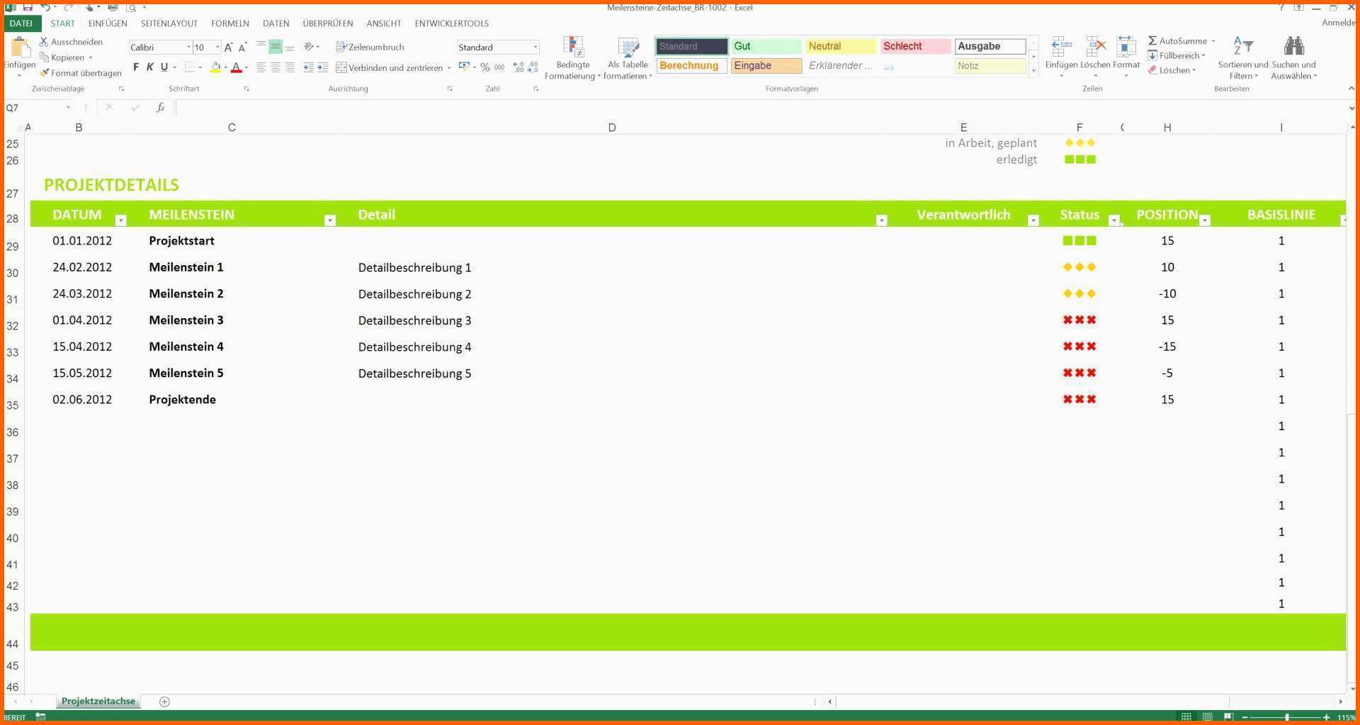Switch to SEITENLAYOUT ribbon tab
Screen dimensions: 1360x725
(x=169, y=23)
